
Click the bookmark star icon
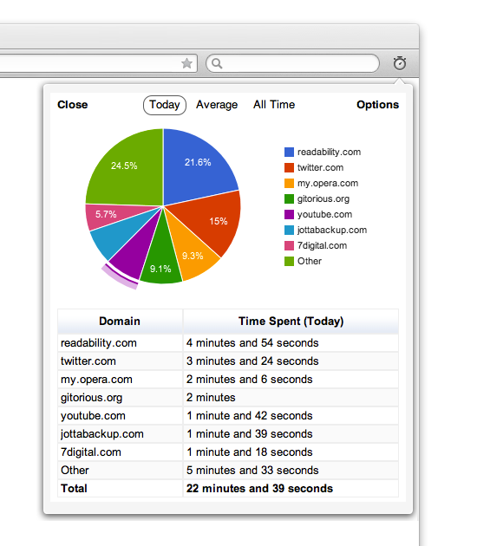[186, 63]
